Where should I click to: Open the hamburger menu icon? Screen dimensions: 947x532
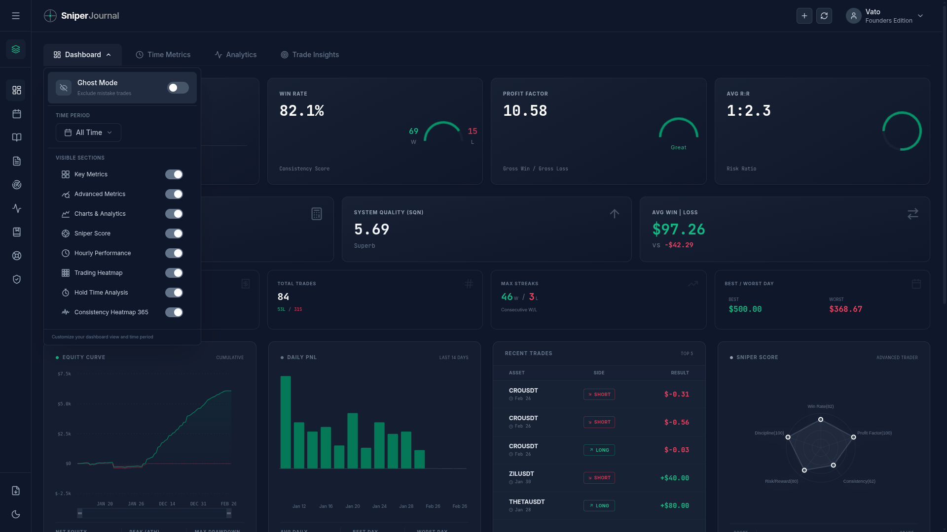tap(16, 16)
